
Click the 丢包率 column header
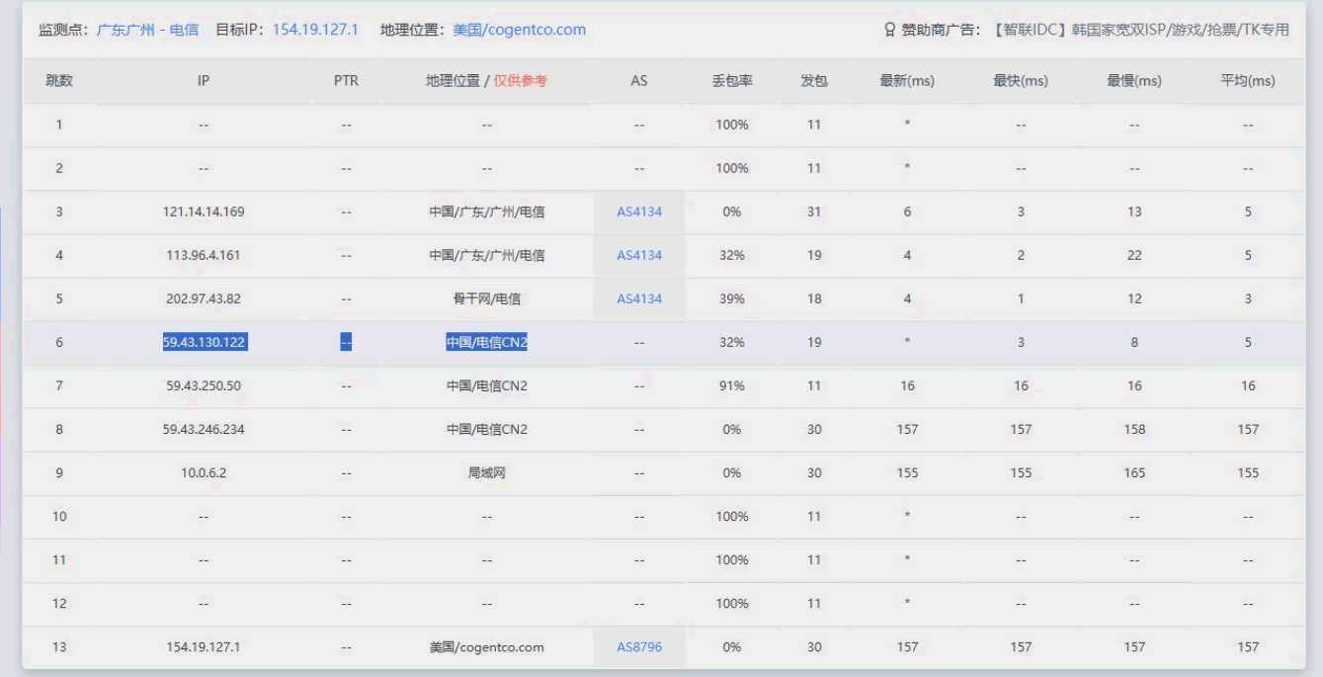click(x=732, y=81)
